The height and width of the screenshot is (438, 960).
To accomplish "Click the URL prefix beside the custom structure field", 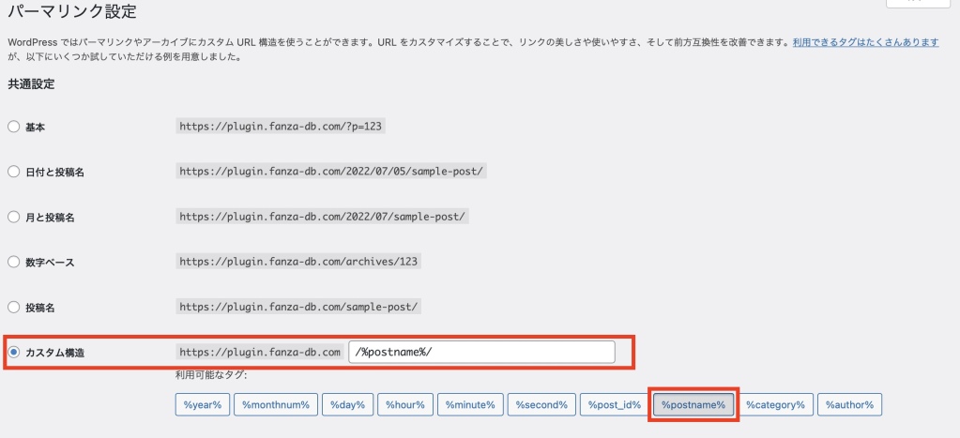I will click(x=260, y=353).
